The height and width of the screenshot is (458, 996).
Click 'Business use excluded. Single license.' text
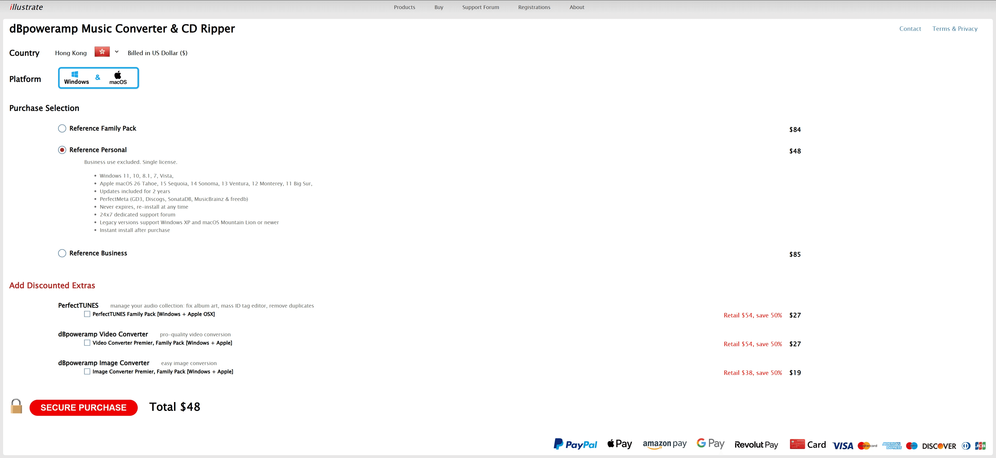[x=131, y=162]
